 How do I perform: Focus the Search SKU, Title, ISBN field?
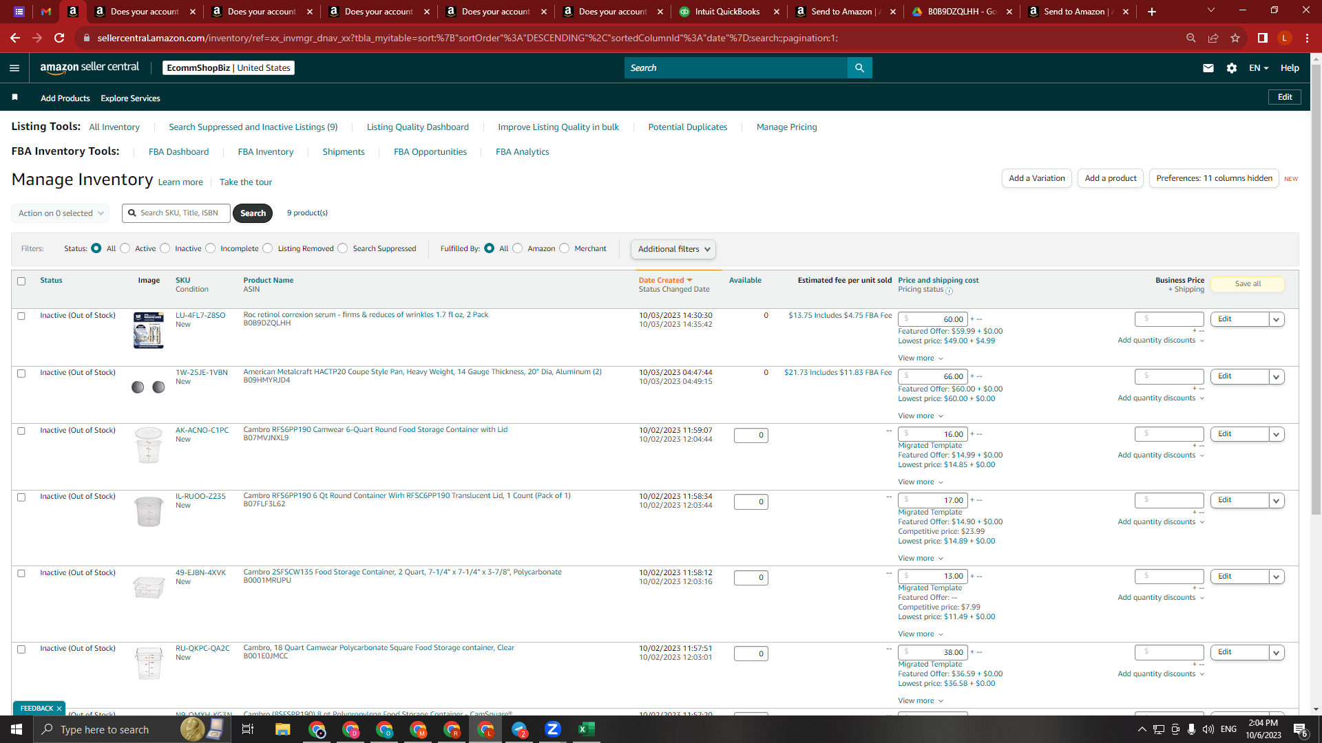[x=176, y=213]
